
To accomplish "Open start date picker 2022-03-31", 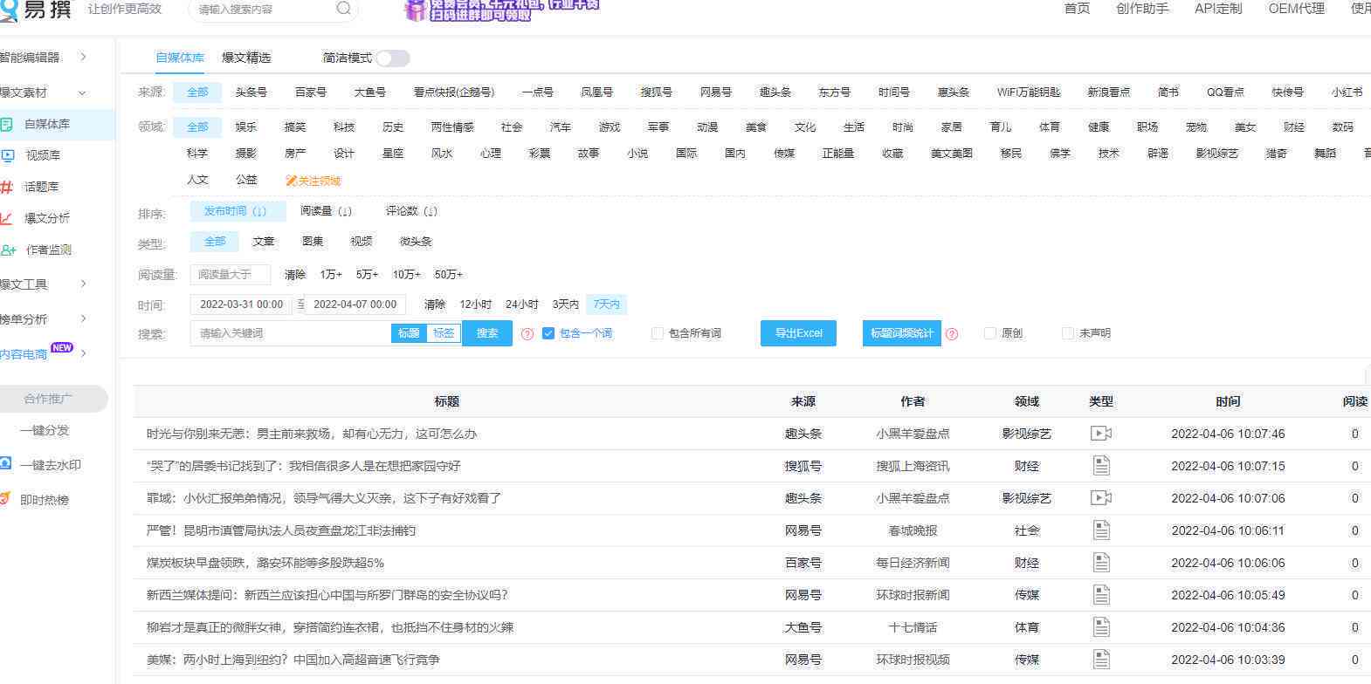I will [x=242, y=304].
